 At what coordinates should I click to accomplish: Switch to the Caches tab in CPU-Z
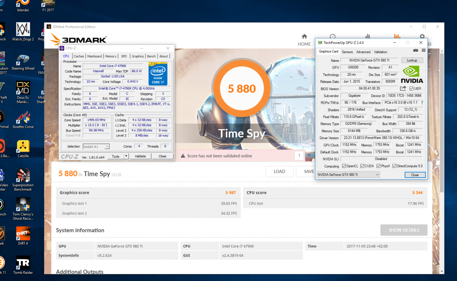point(79,56)
